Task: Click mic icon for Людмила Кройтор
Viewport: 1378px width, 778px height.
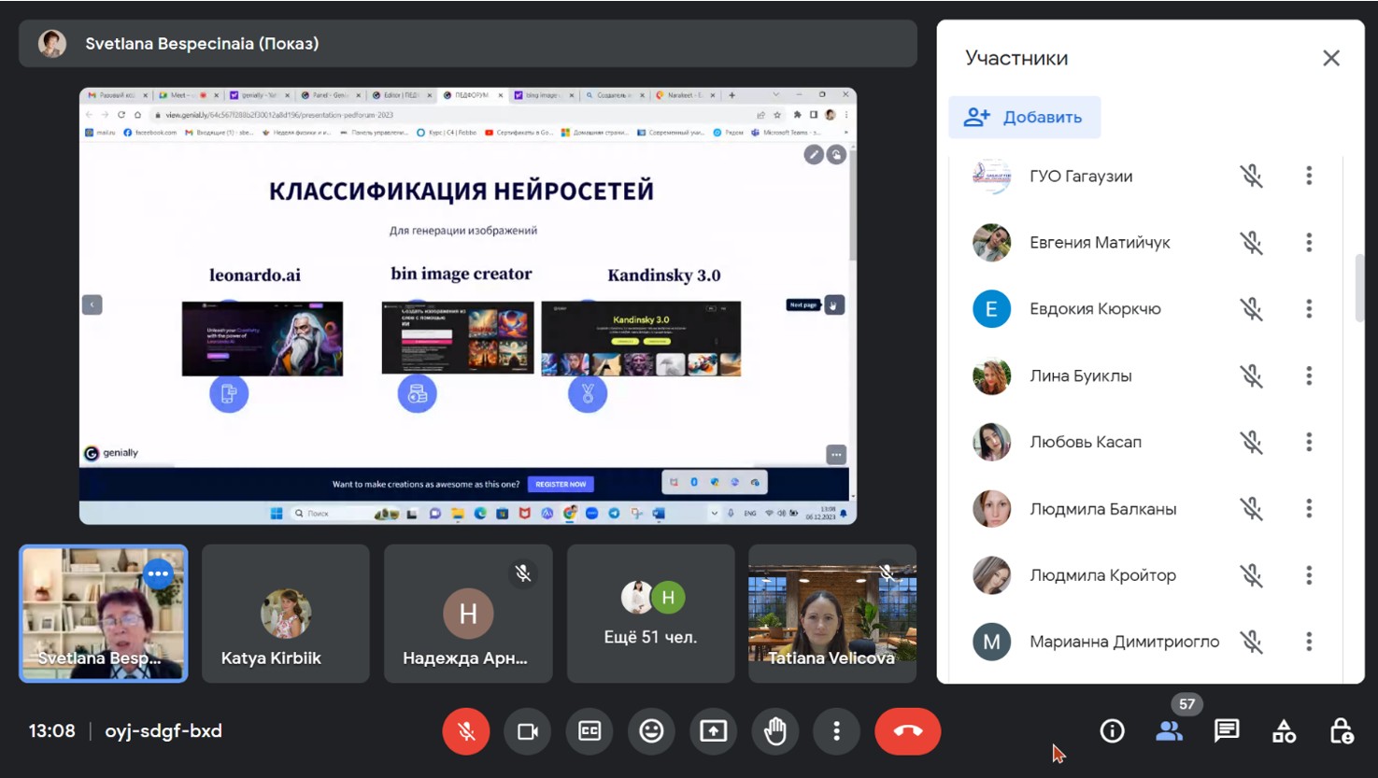Action: [x=1251, y=575]
